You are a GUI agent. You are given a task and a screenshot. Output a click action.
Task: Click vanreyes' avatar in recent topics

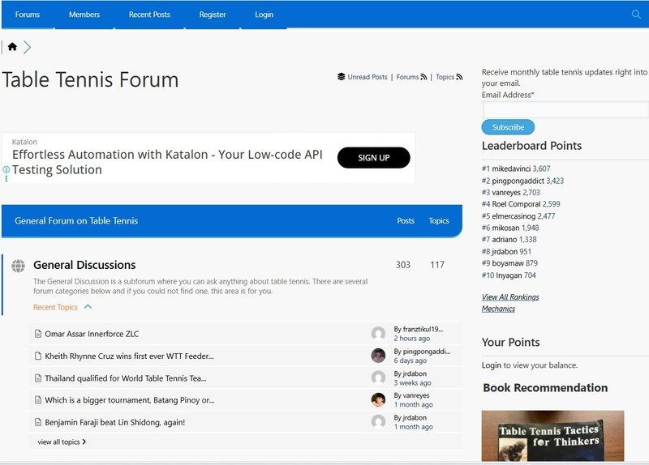(x=378, y=400)
